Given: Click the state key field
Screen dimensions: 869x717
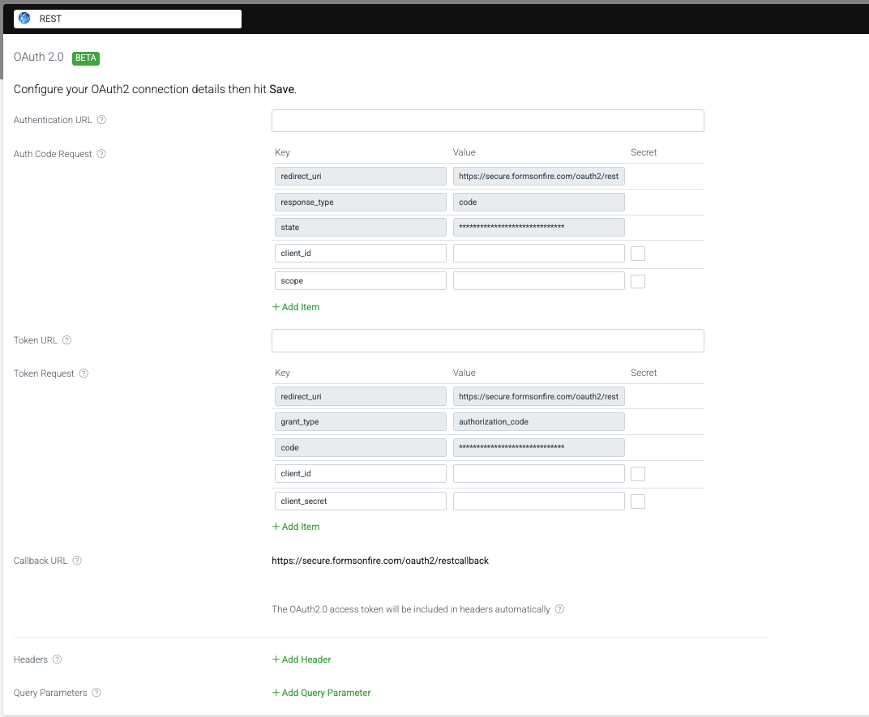Looking at the screenshot, I should coord(360,227).
